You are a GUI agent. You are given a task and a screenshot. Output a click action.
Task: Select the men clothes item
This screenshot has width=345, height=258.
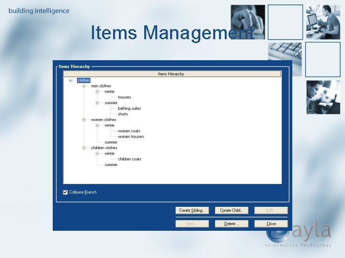[x=101, y=86]
